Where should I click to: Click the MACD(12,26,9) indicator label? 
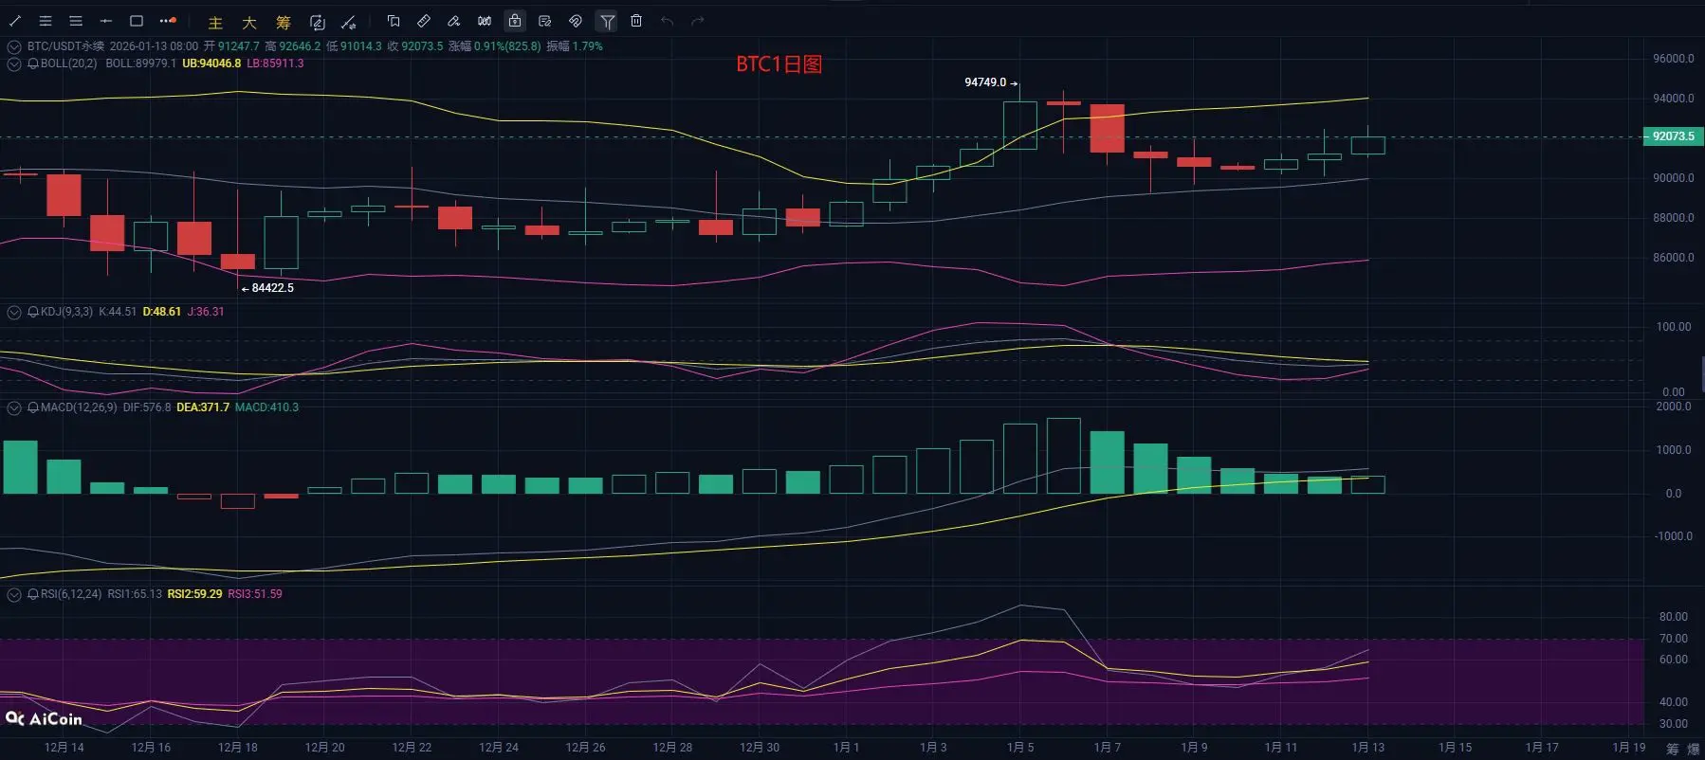coord(79,407)
